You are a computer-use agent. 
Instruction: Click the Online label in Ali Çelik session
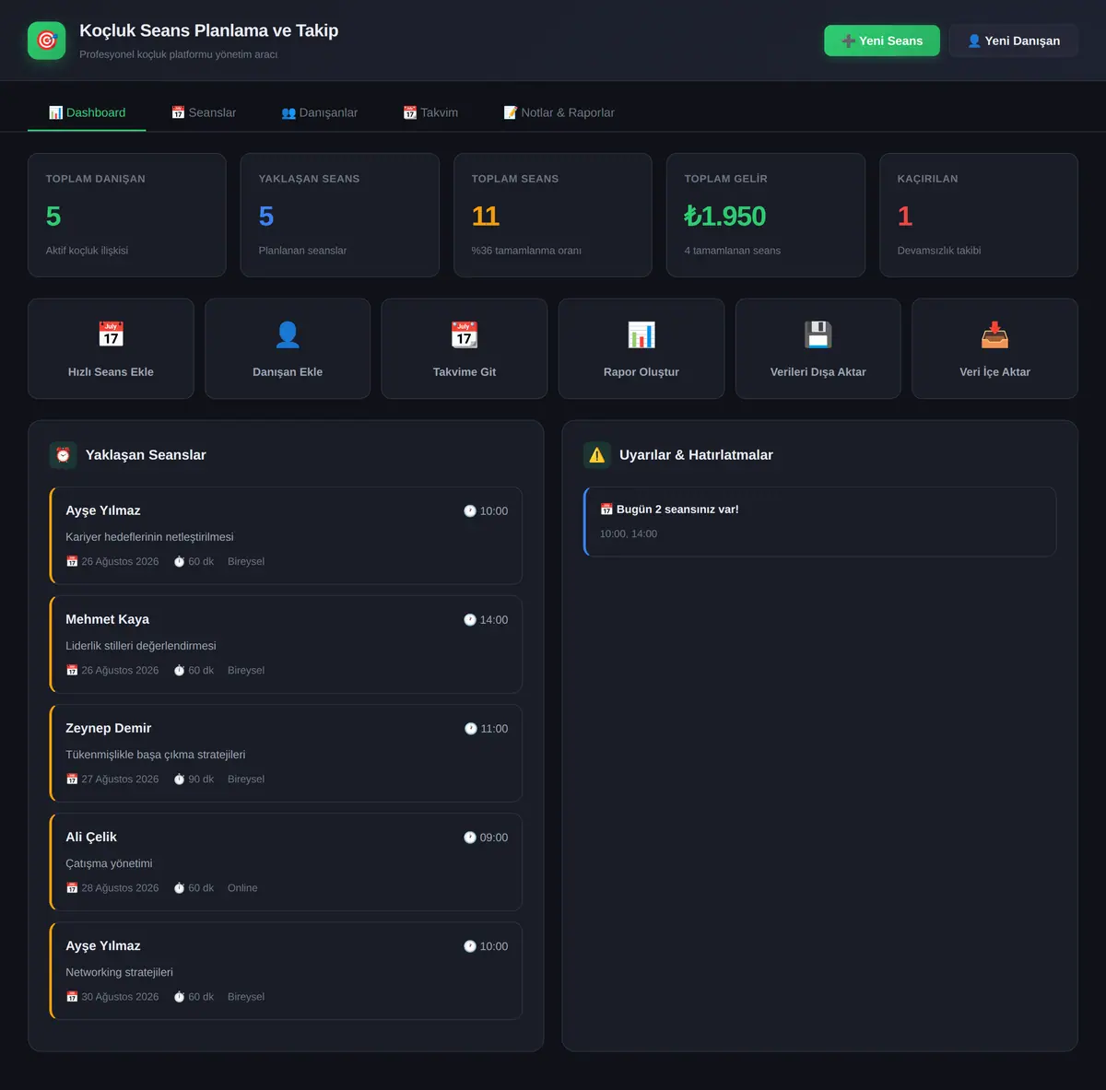click(242, 888)
